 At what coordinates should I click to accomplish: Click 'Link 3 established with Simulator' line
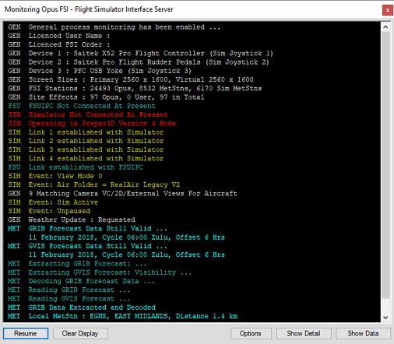(86, 149)
